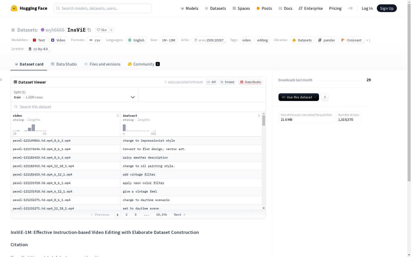Click the Hugging Face logo icon
This screenshot has height=257, width=411.
(14, 8)
